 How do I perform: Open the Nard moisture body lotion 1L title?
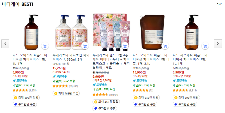click(30, 59)
